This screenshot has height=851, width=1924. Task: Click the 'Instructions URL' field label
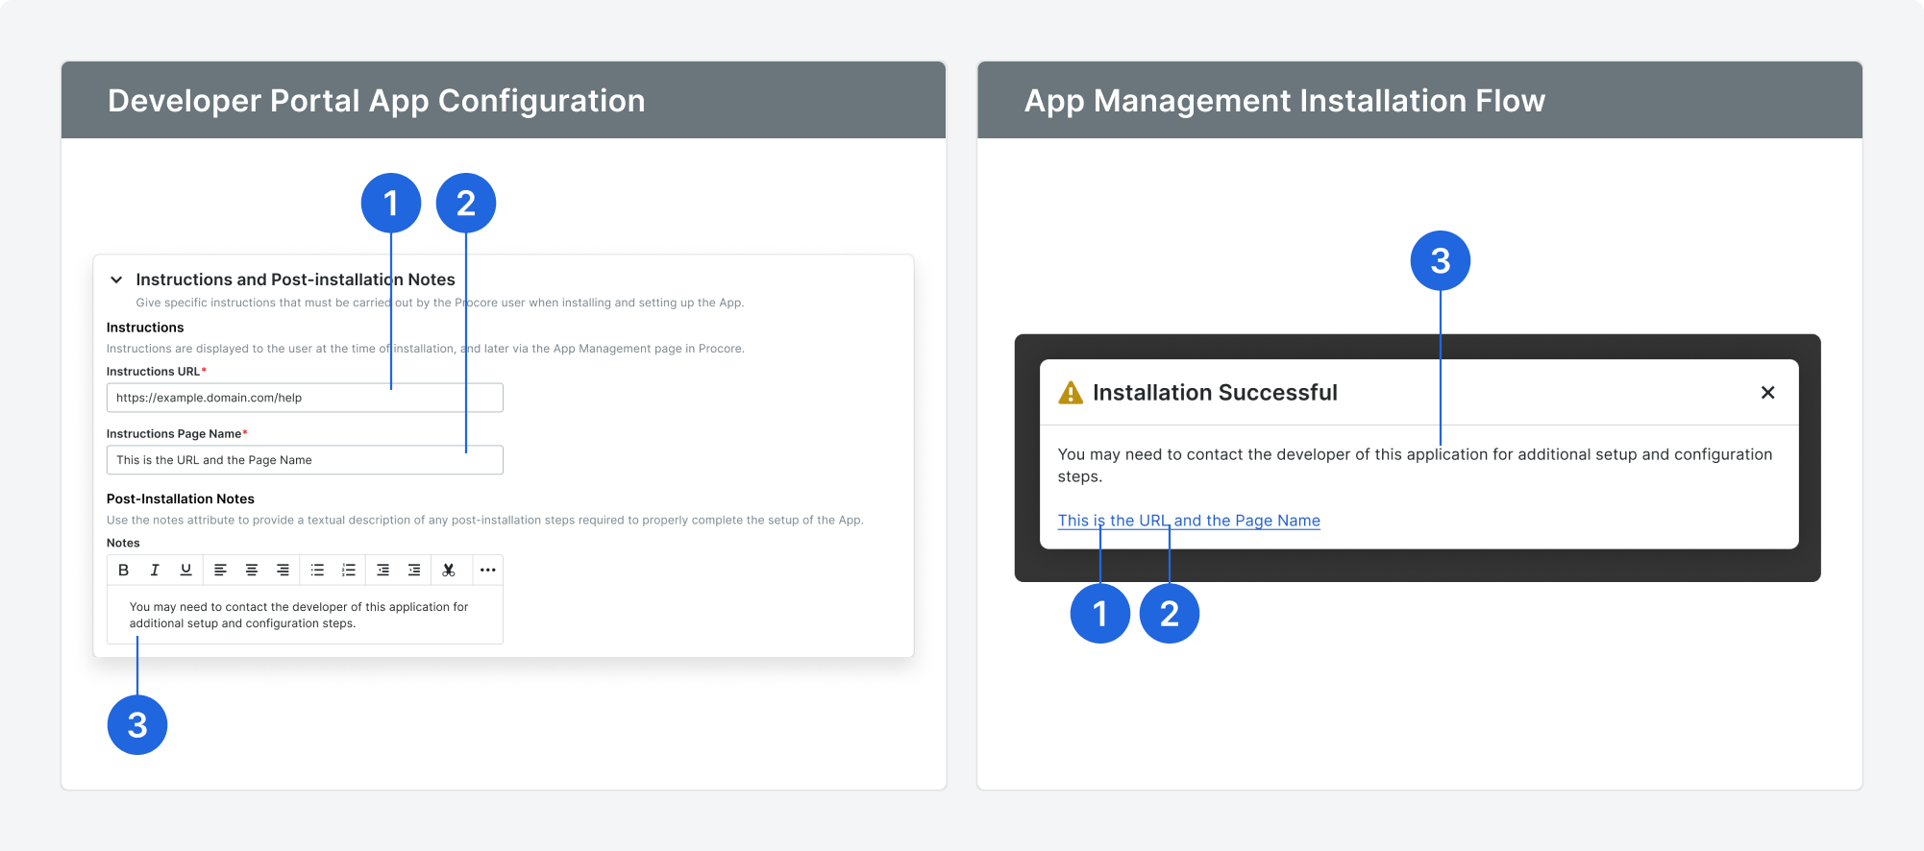coord(154,372)
